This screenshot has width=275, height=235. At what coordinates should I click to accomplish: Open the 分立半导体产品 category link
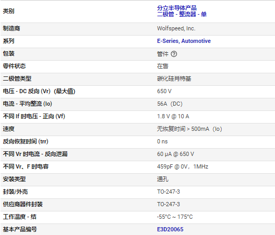[177, 8]
